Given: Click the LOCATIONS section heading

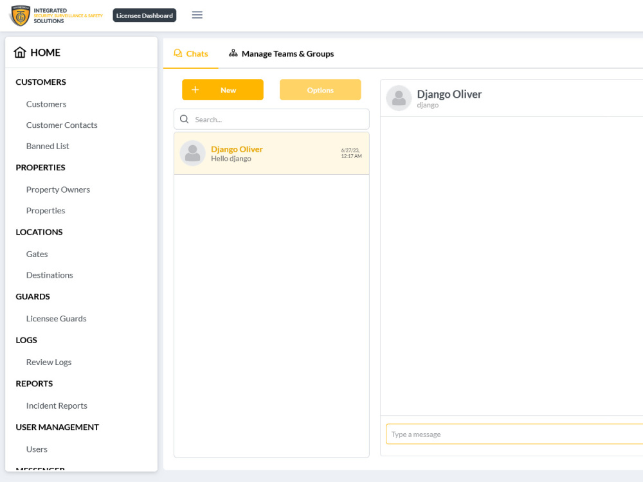Looking at the screenshot, I should tap(39, 232).
